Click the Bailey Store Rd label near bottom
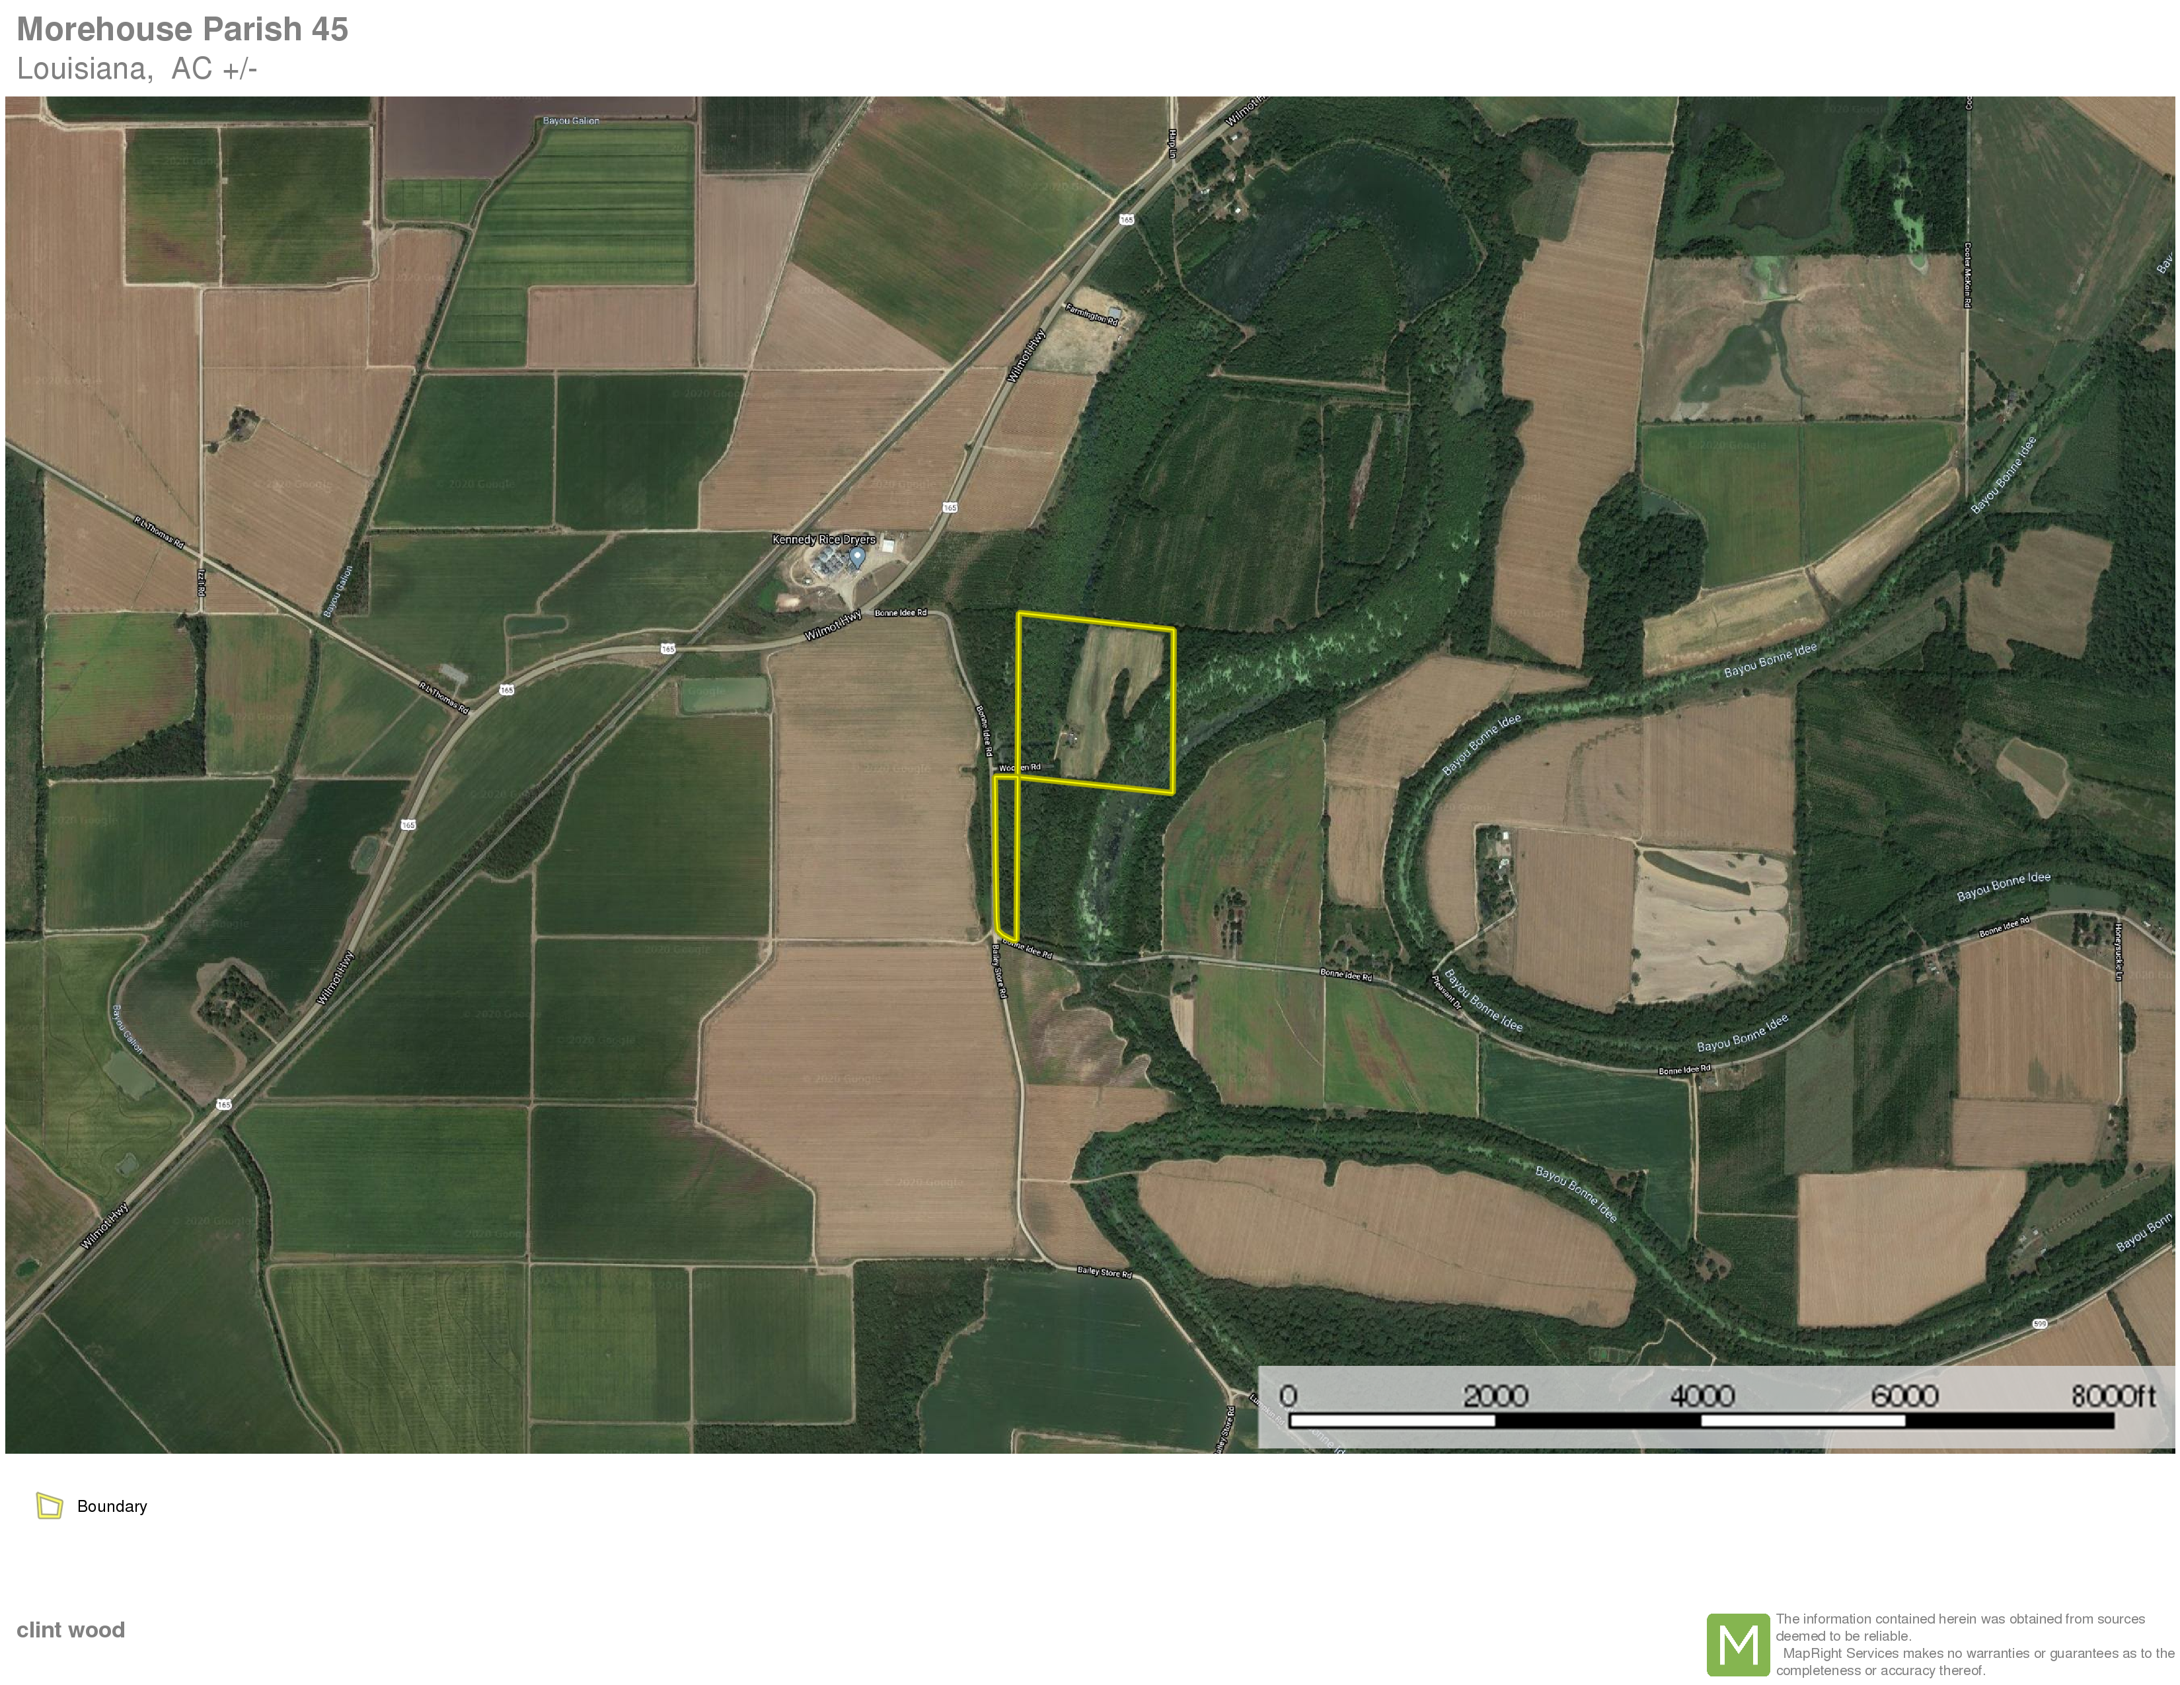This screenshot has height=1685, width=2180. 1104,1272
